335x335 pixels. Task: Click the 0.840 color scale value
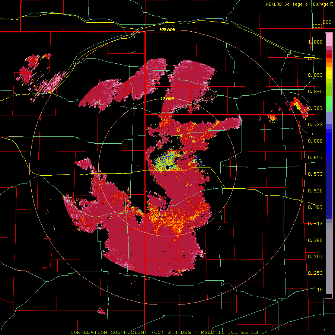tap(315, 92)
